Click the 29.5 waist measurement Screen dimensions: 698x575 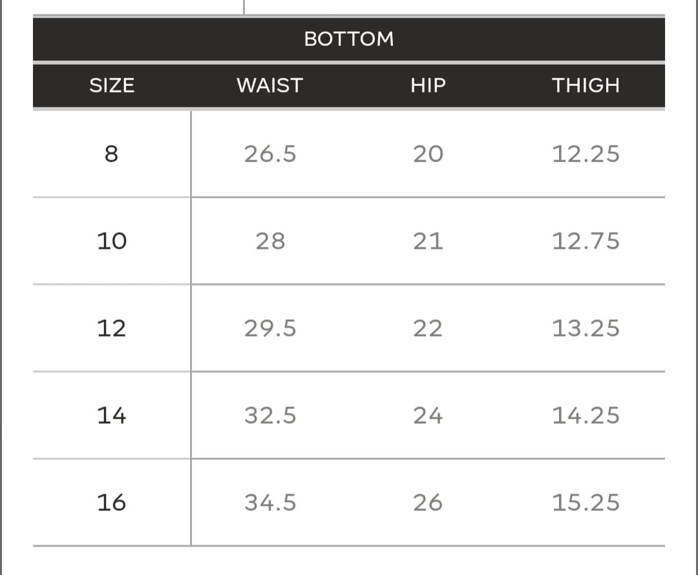click(x=270, y=328)
